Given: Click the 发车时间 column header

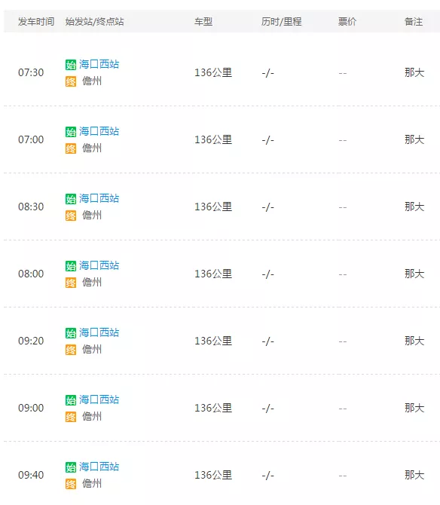Looking at the screenshot, I should (x=36, y=22).
